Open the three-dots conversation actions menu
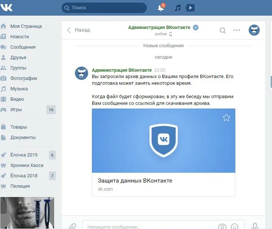Image resolution: width=272 pixels, height=229 pixels. (x=237, y=30)
